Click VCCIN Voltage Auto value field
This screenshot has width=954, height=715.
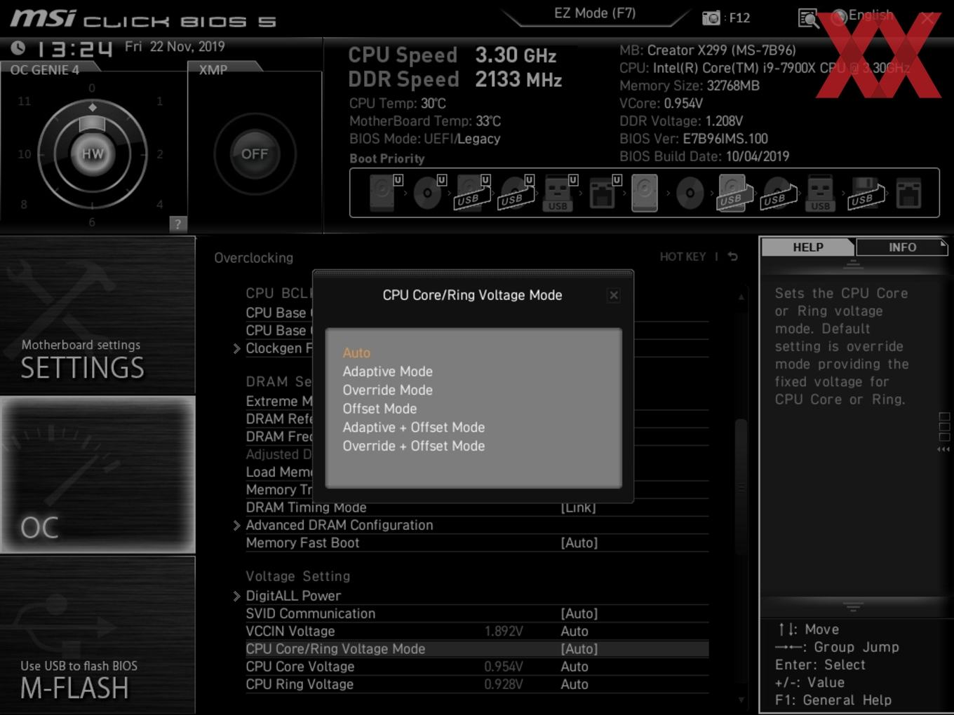click(575, 632)
